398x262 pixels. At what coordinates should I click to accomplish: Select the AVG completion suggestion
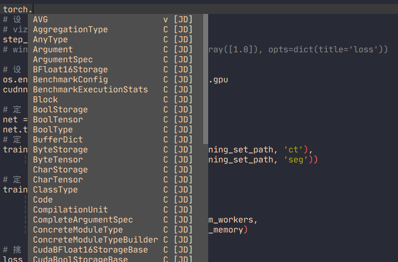[41, 19]
